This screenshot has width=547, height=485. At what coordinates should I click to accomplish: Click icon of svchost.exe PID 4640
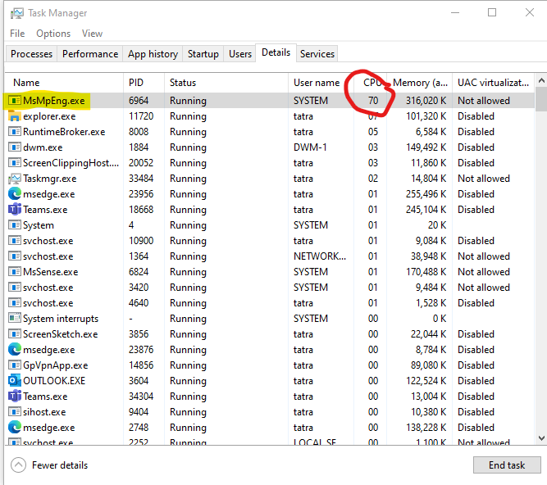click(x=14, y=303)
